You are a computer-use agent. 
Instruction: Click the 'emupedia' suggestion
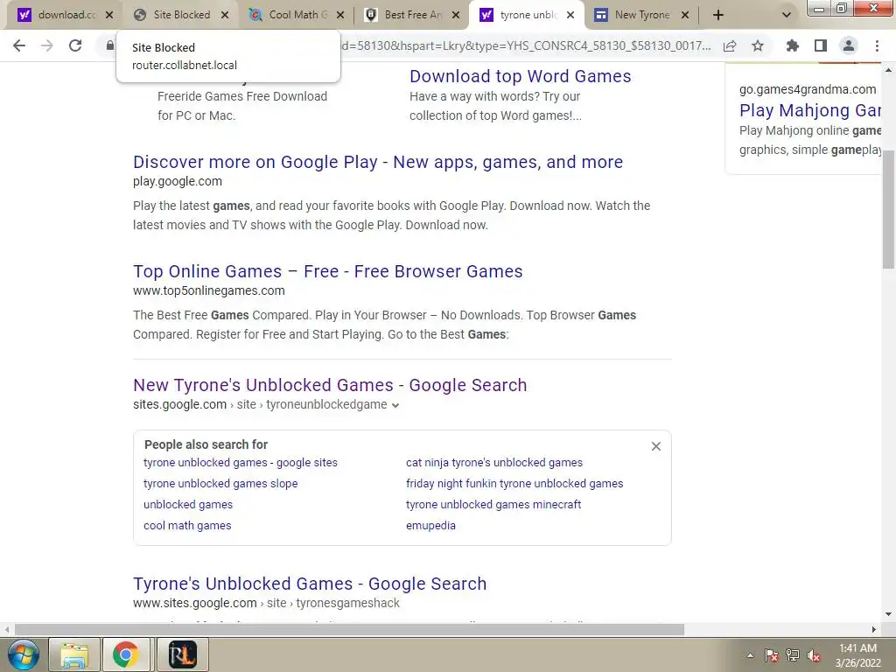point(430,526)
